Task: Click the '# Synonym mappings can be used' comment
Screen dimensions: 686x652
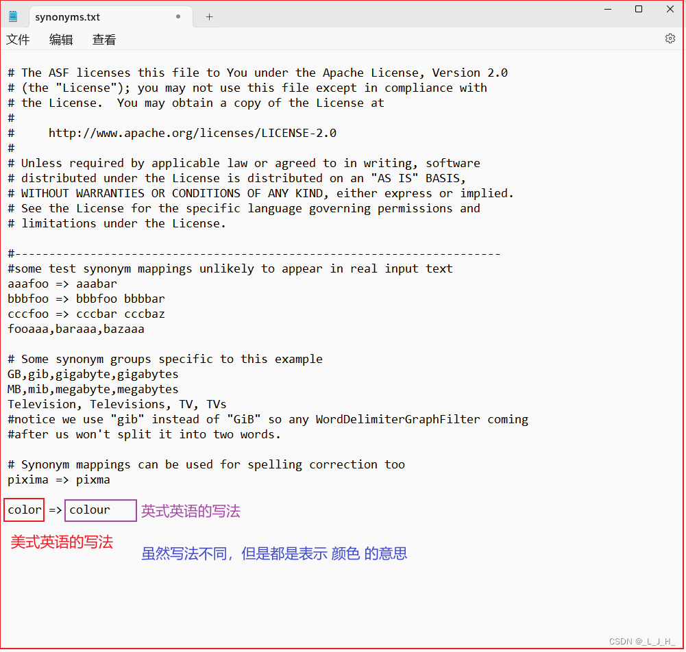Action: pyautogui.click(x=206, y=465)
